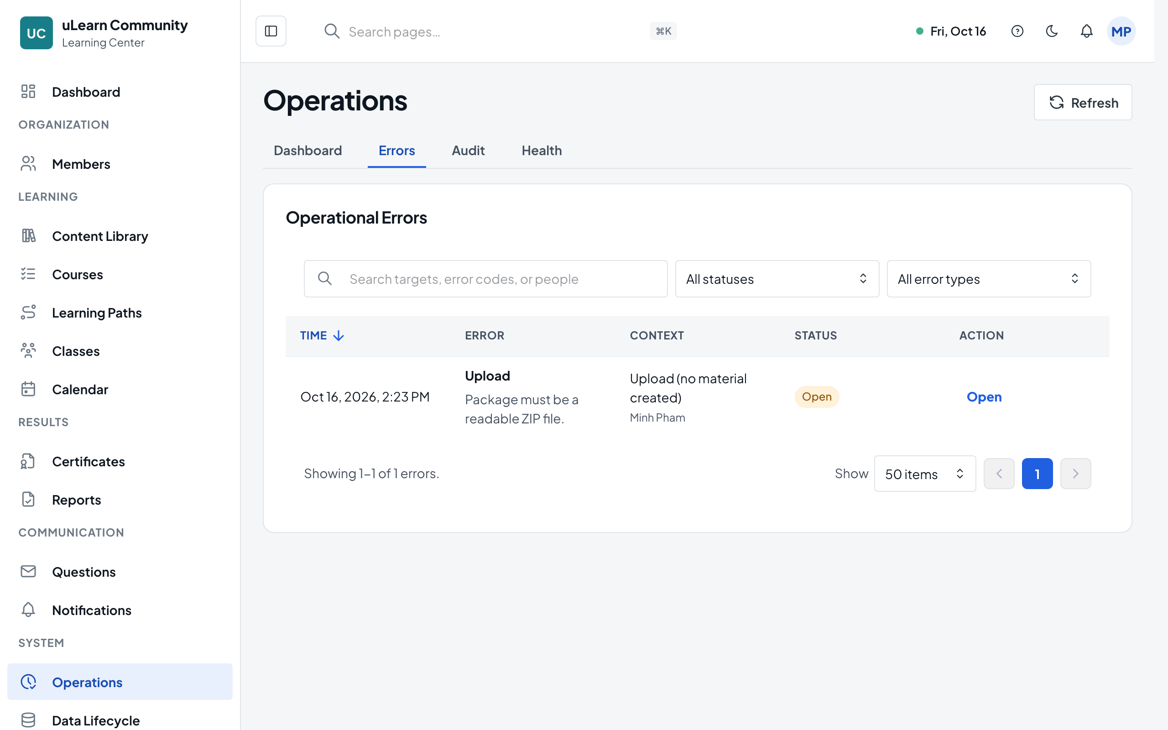Open Calendar in the sidebar
Screen dimensions: 1168x730
tap(120, 389)
